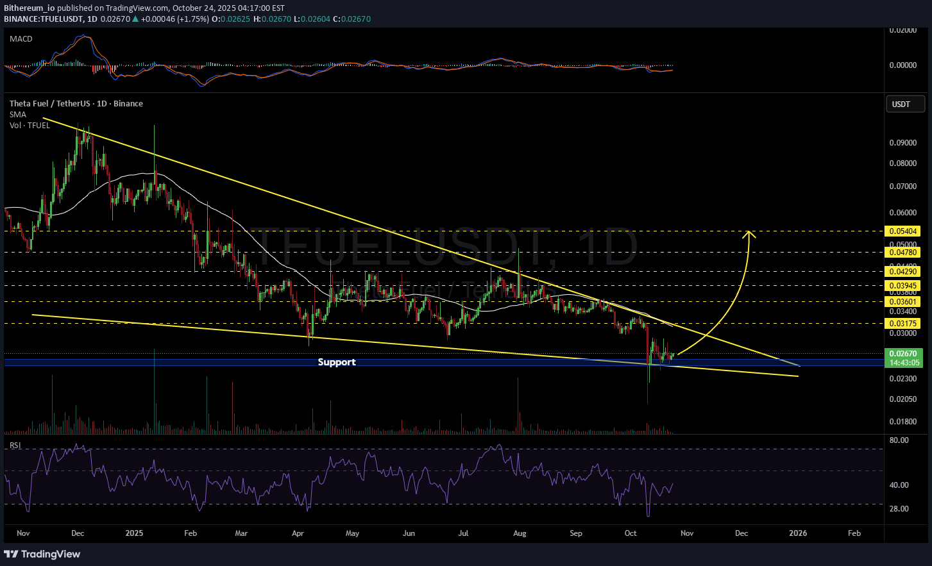This screenshot has width=932, height=566.
Task: Click the 2026 marker on time axis
Action: [798, 533]
